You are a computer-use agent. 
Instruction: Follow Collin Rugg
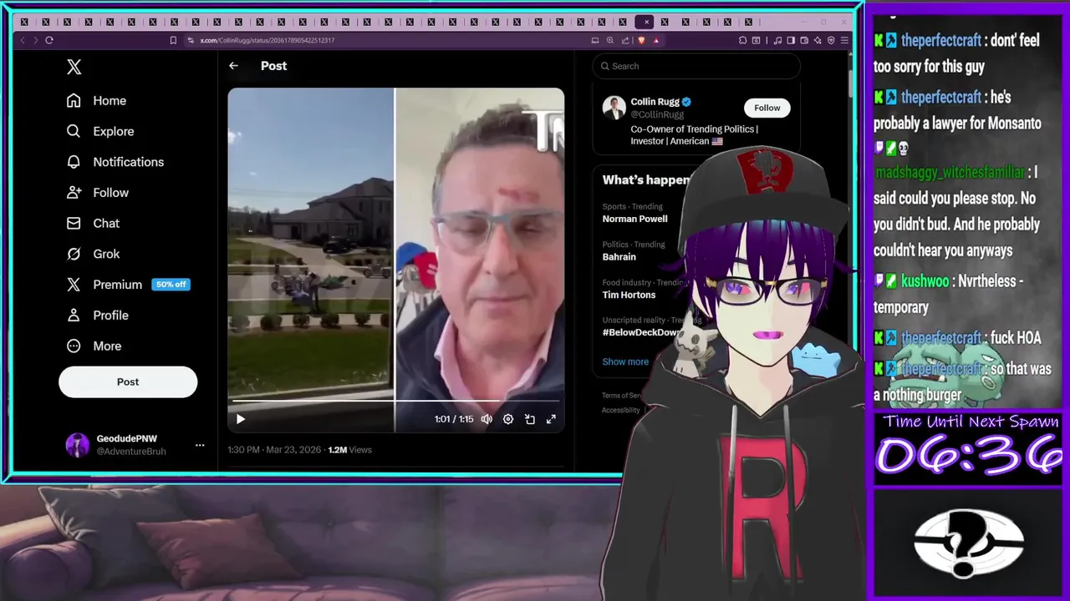click(x=767, y=108)
